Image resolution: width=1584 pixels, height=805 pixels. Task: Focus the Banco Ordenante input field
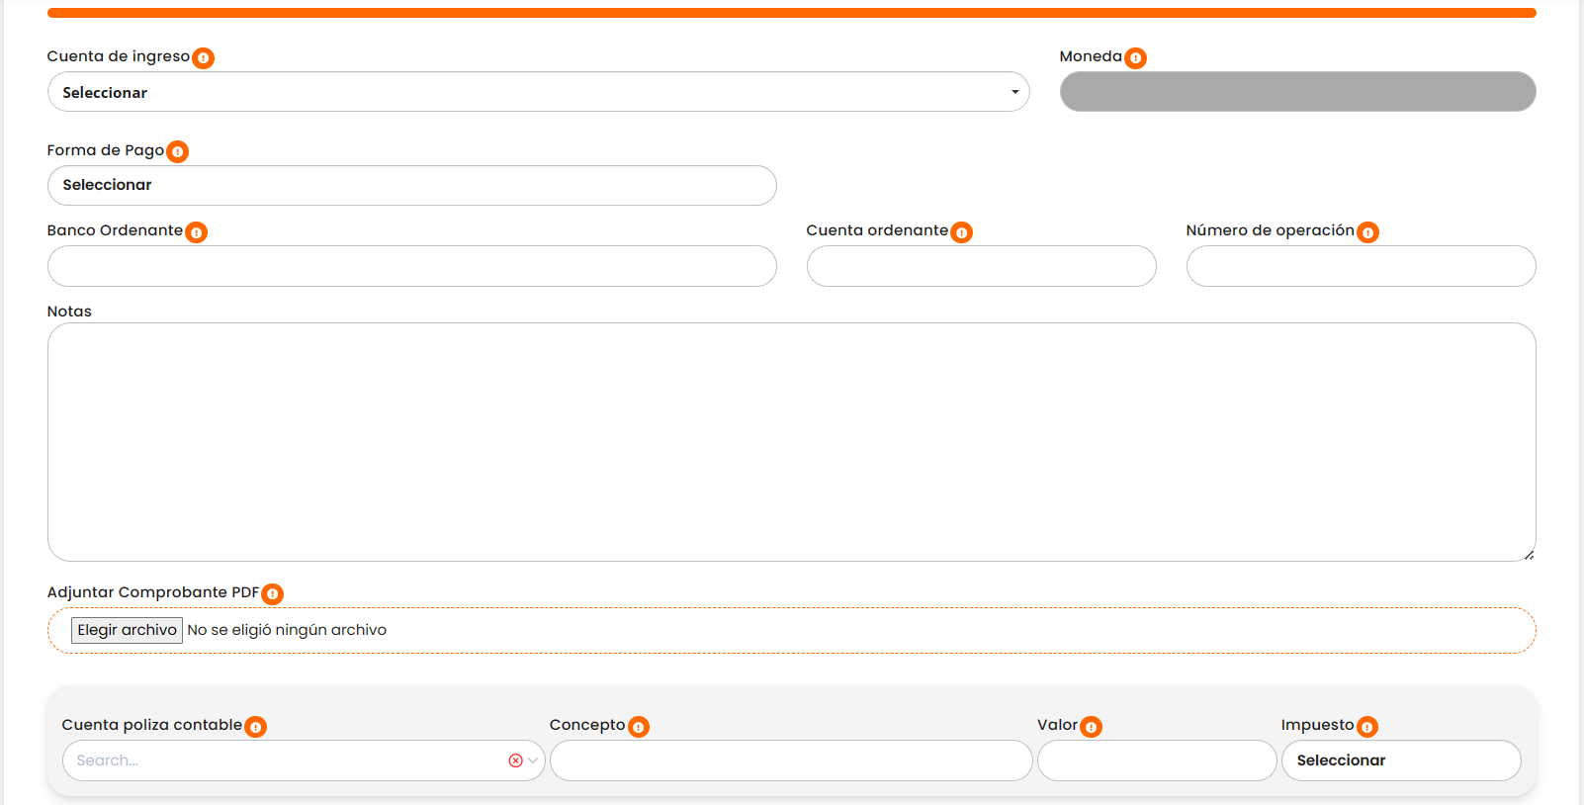411,266
